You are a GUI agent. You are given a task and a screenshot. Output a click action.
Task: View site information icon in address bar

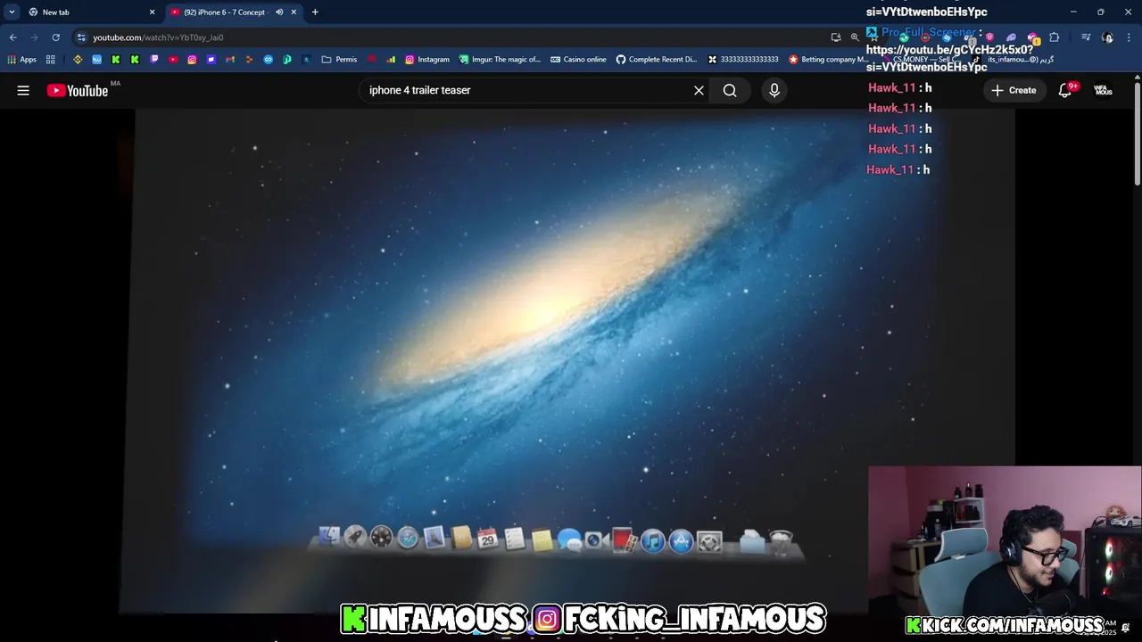pos(81,37)
